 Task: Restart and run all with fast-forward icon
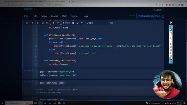tap(82, 23)
